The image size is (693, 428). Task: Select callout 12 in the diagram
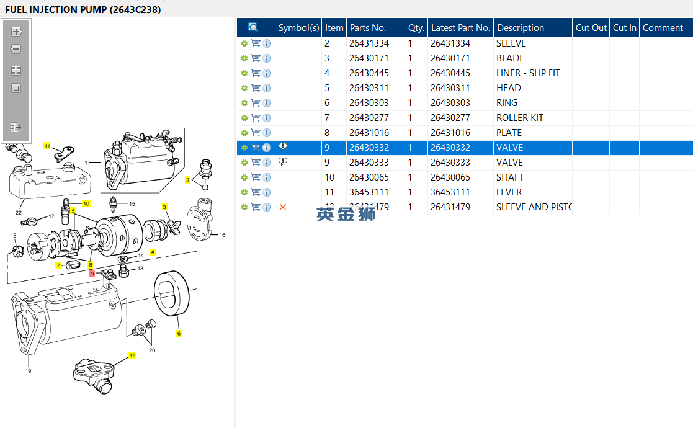pos(132,355)
